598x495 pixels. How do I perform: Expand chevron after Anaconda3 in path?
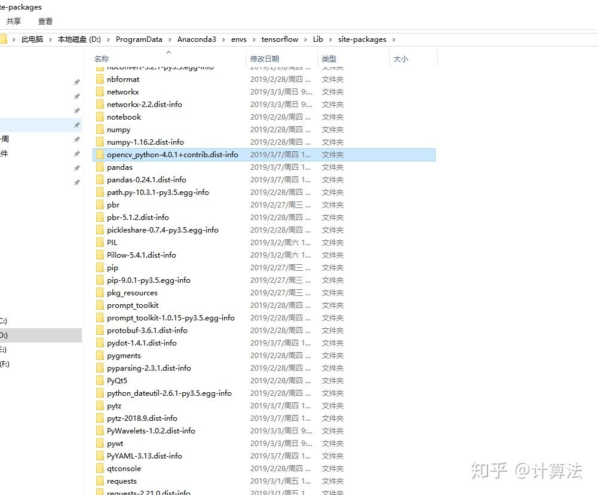coord(223,39)
